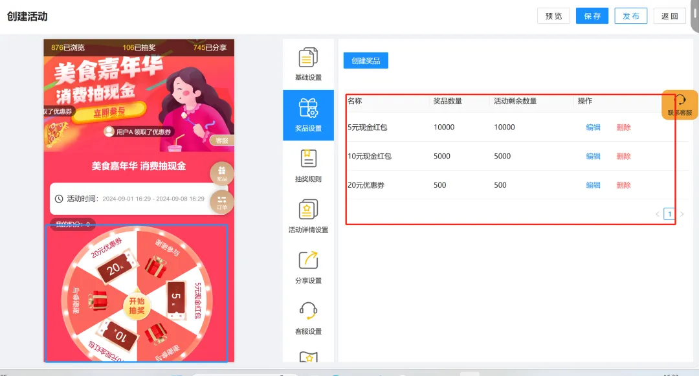Viewport: 699px width, 376px height.
Task: Edit the 5元现金红包 prize
Action: pyautogui.click(x=593, y=127)
